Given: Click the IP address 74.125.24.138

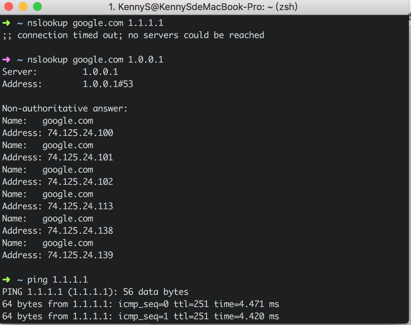Looking at the screenshot, I should [80, 231].
